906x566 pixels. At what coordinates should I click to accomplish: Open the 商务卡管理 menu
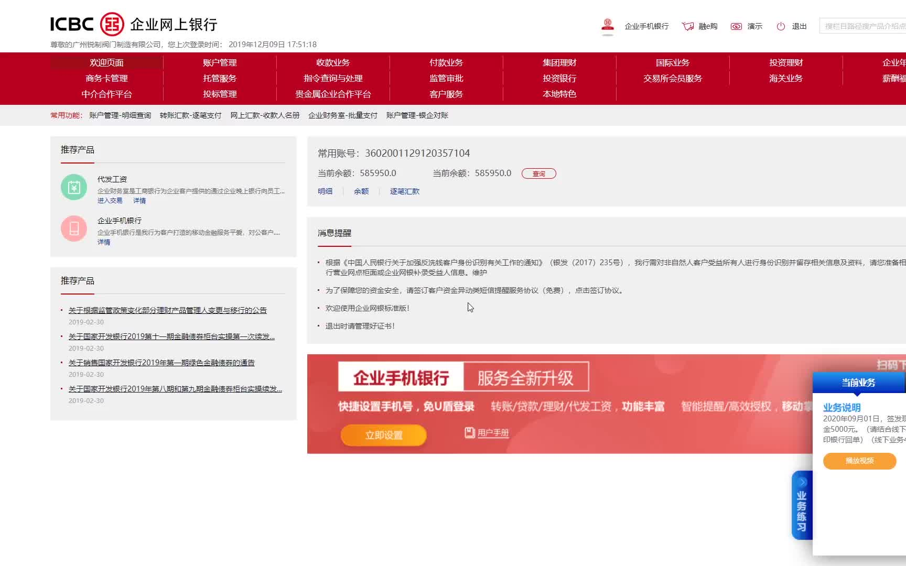pyautogui.click(x=106, y=78)
